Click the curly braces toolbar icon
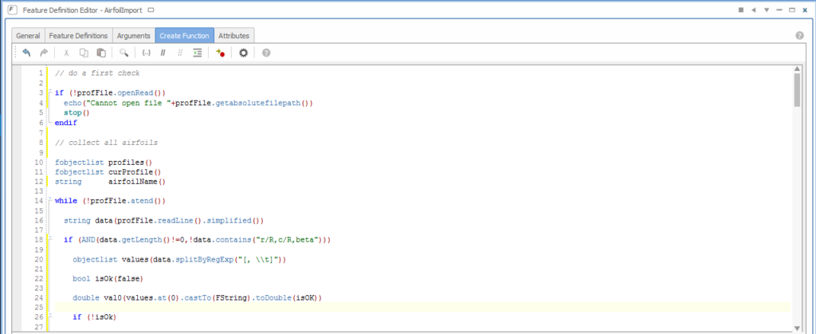The height and width of the screenshot is (334, 816). point(146,53)
